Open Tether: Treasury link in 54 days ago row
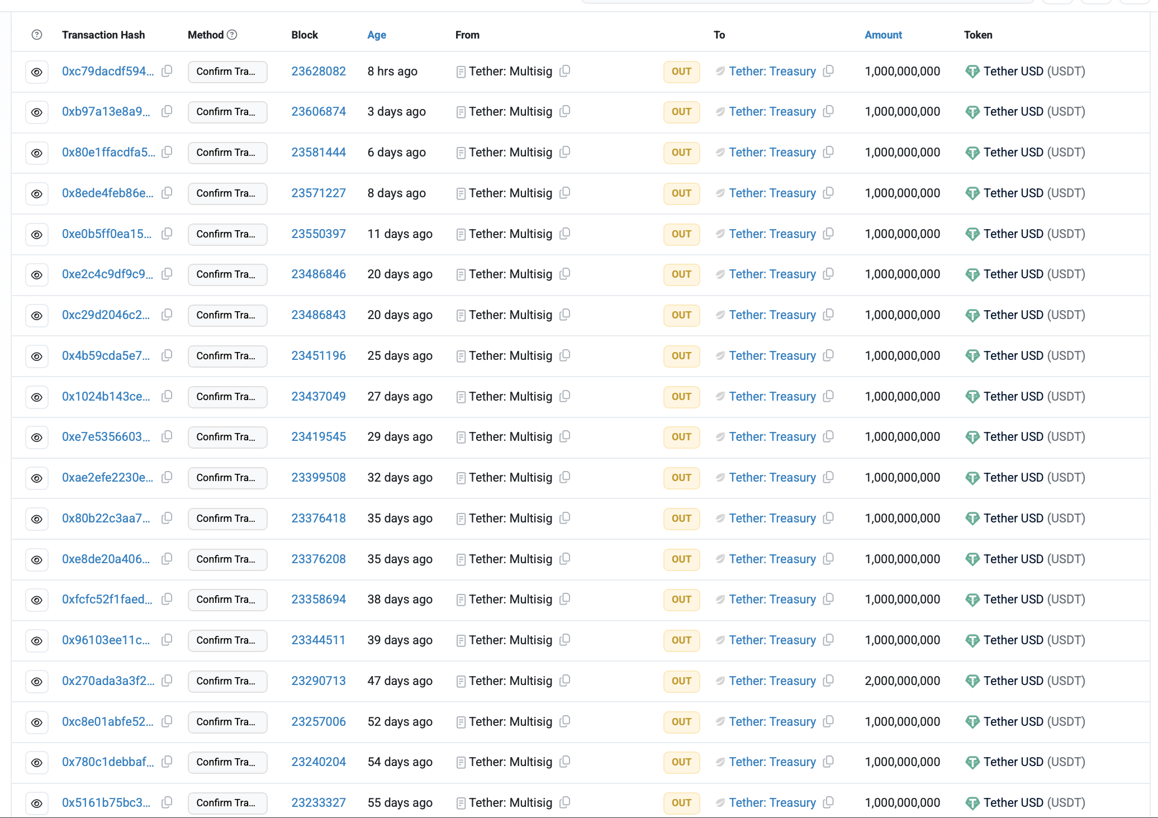1158x818 pixels. coord(772,762)
